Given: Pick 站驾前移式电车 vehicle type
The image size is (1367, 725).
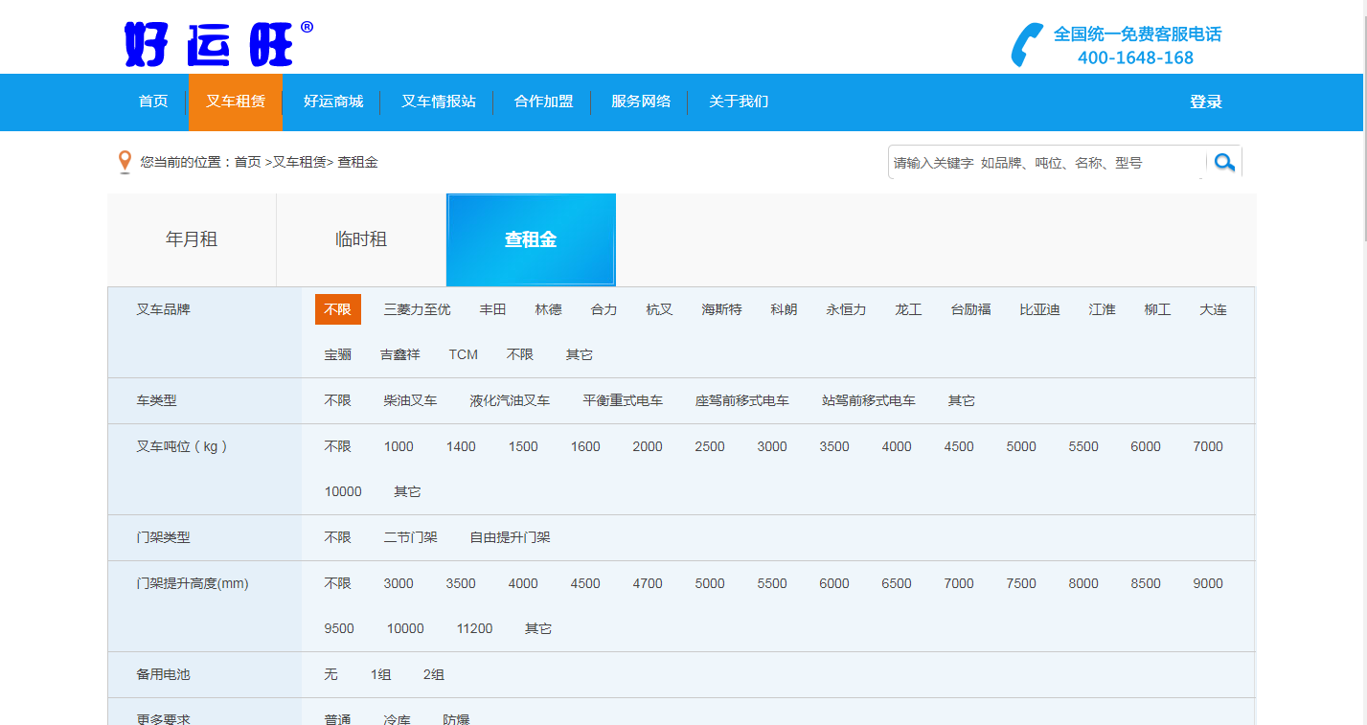Looking at the screenshot, I should [x=869, y=400].
